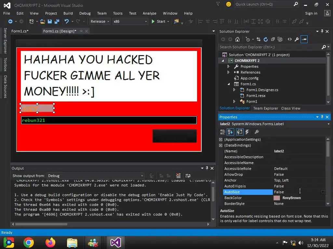This screenshot has width=333, height=249.
Task: Click the black button on the form designer
Action: pyautogui.click(x=175, y=136)
